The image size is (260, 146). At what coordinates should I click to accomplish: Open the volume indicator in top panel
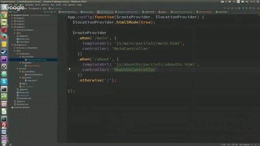point(247,2)
